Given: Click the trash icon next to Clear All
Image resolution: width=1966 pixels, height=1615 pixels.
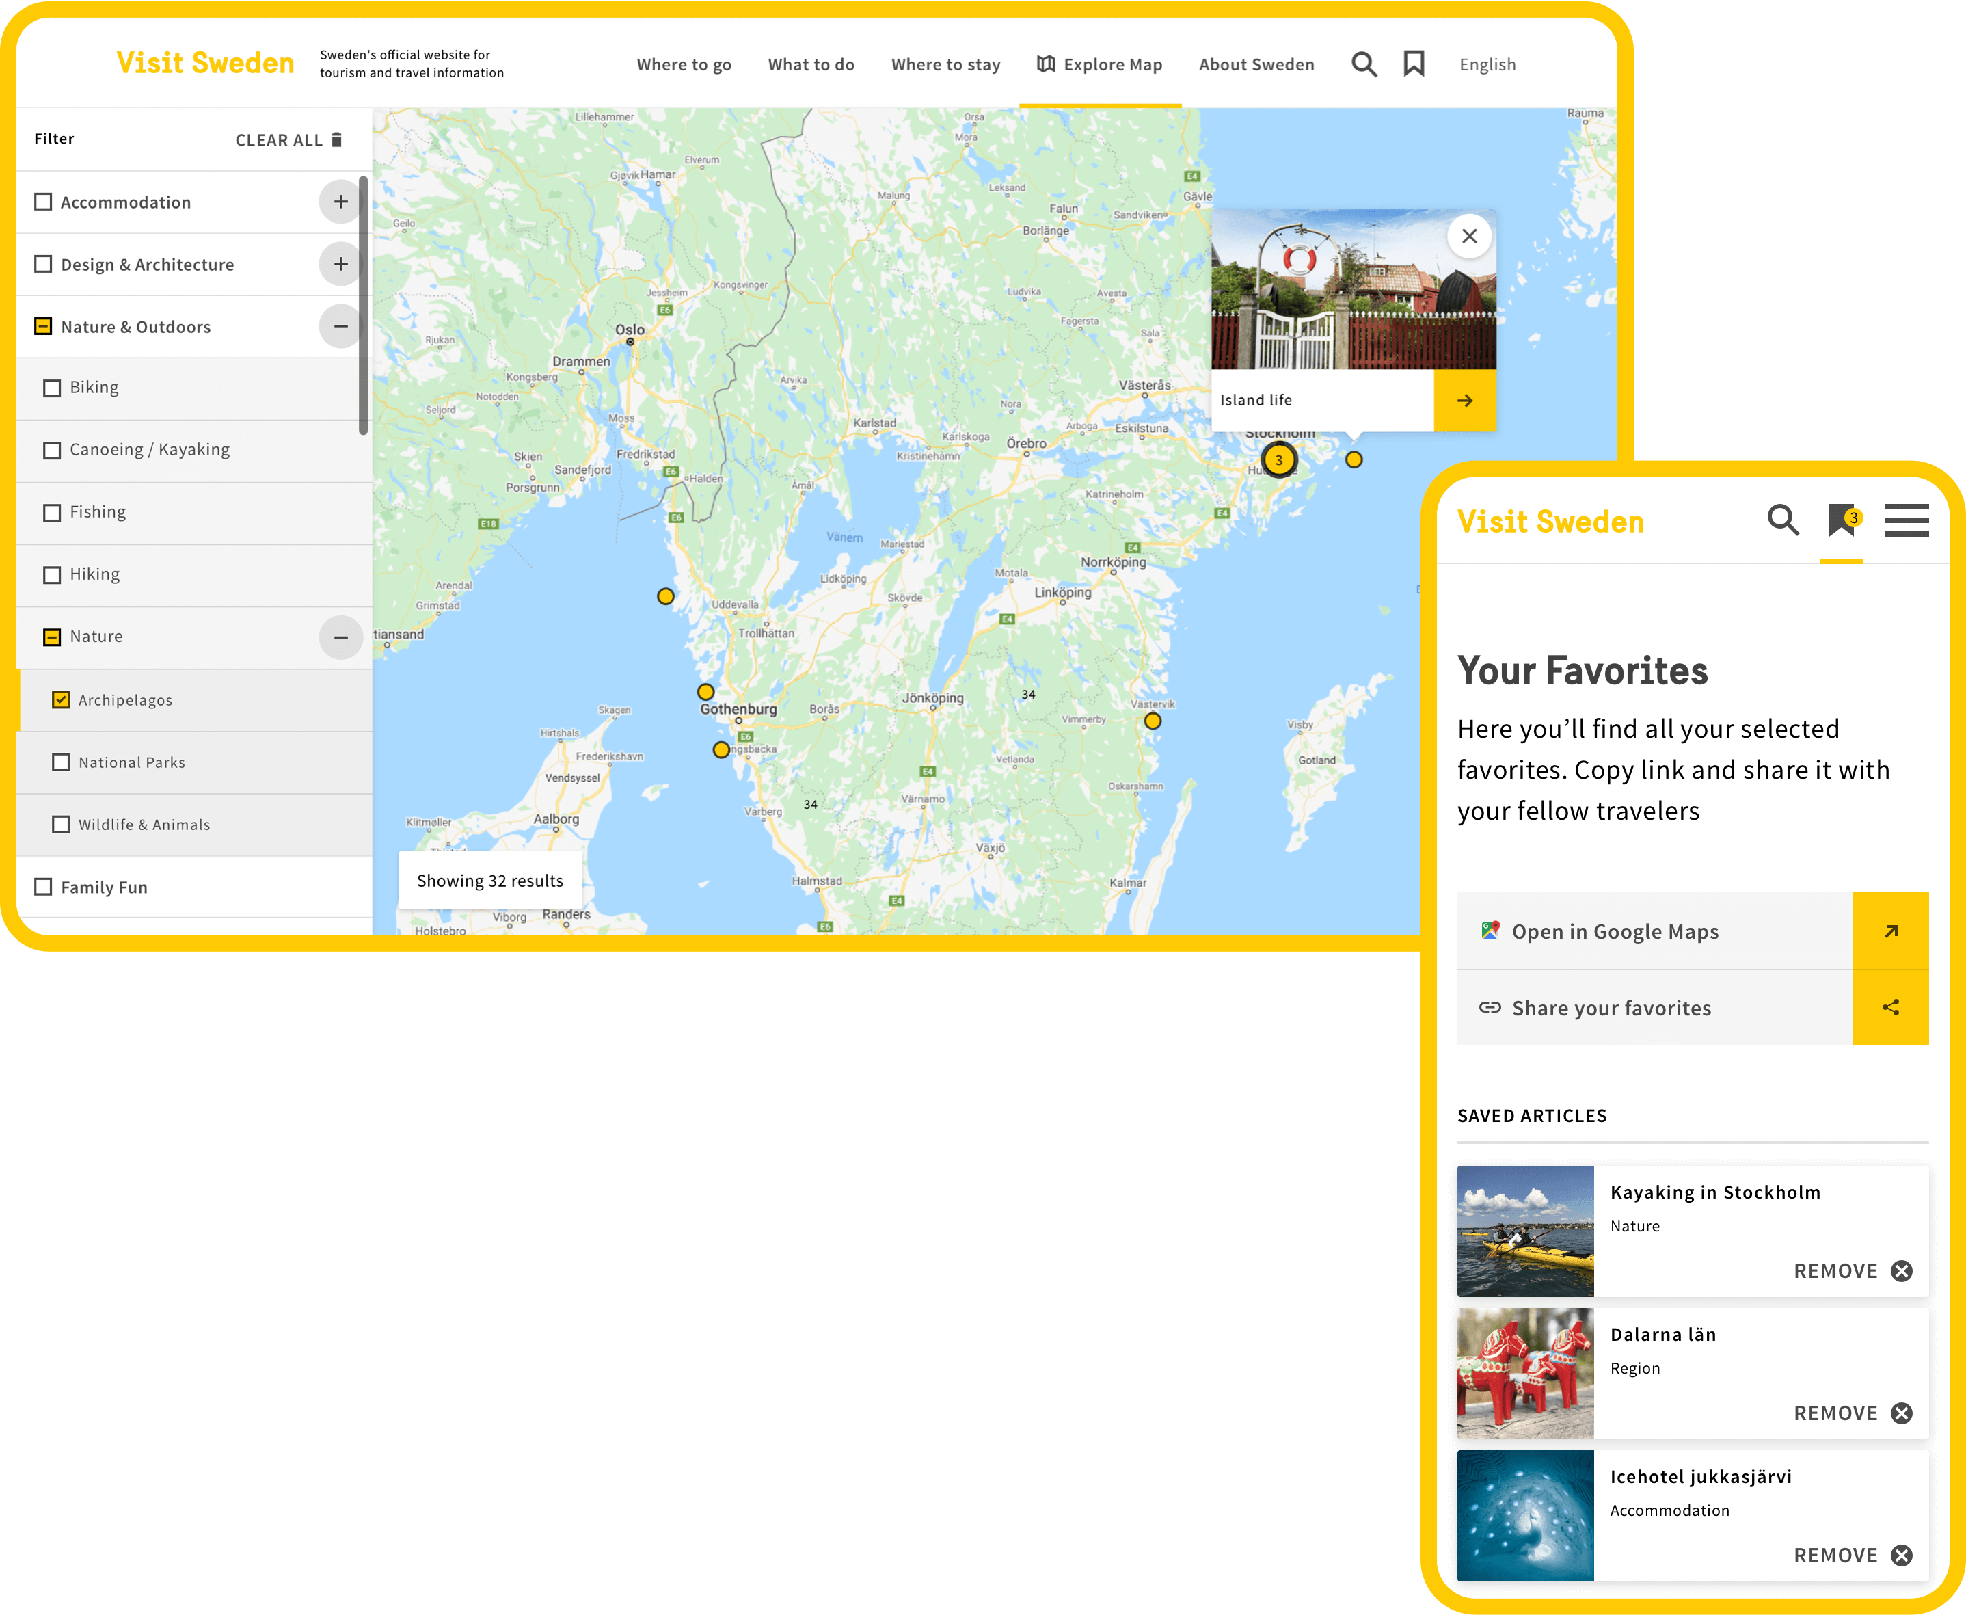Looking at the screenshot, I should (336, 139).
